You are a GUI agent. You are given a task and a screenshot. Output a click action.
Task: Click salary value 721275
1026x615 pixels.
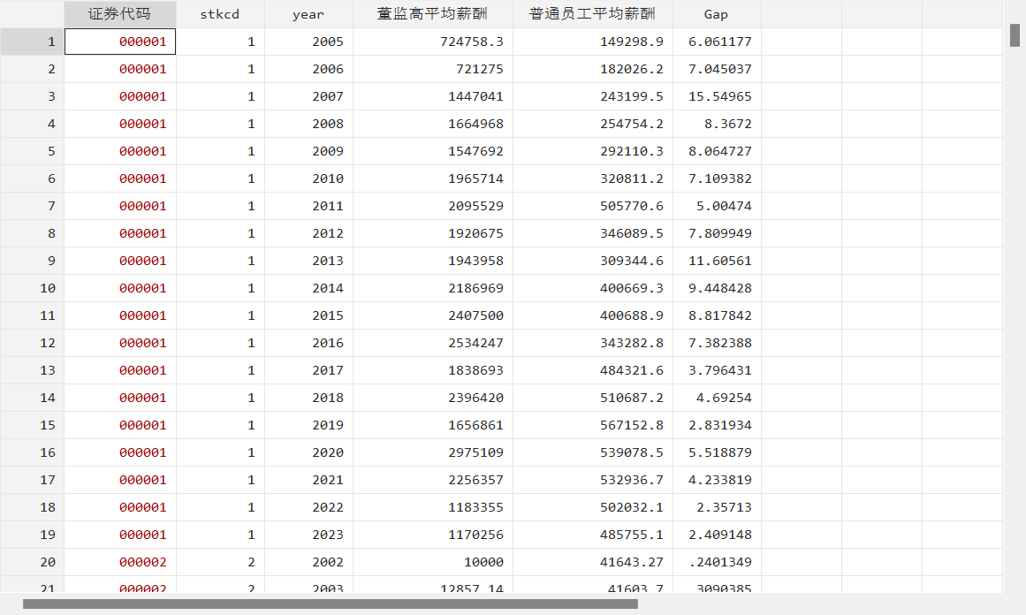432,69
